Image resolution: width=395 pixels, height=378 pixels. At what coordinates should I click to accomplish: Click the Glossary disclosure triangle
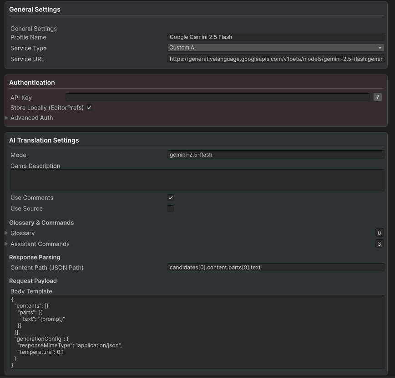point(6,233)
